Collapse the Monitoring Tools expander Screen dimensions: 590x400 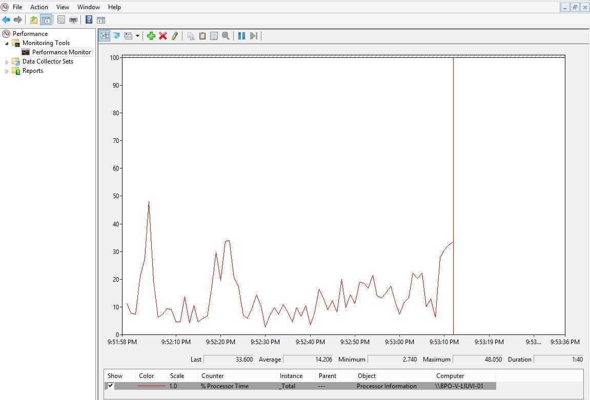7,43
